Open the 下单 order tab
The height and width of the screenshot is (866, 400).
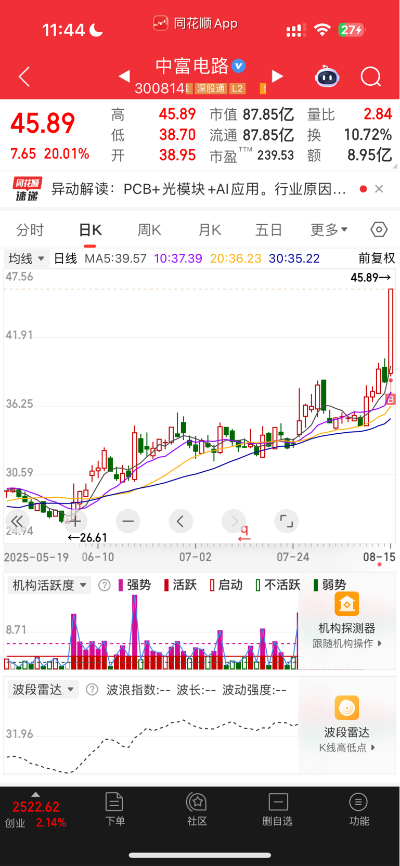114,809
